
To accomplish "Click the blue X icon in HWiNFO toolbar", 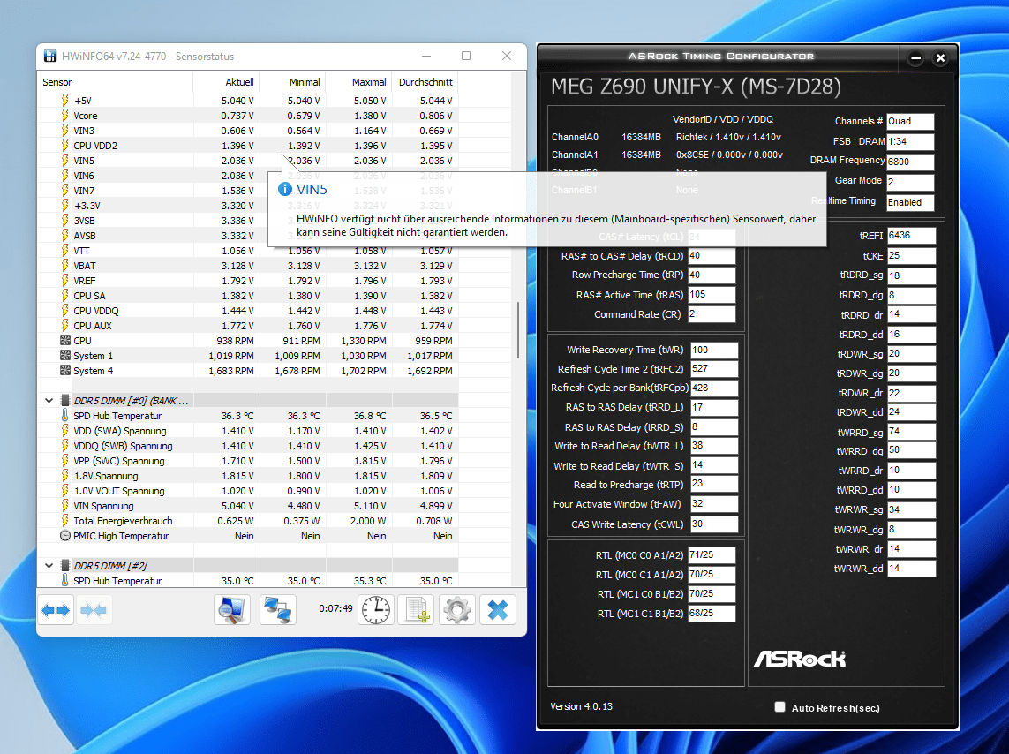I will point(497,610).
